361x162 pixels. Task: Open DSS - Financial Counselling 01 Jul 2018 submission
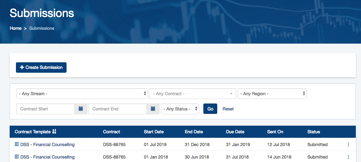click(47, 144)
